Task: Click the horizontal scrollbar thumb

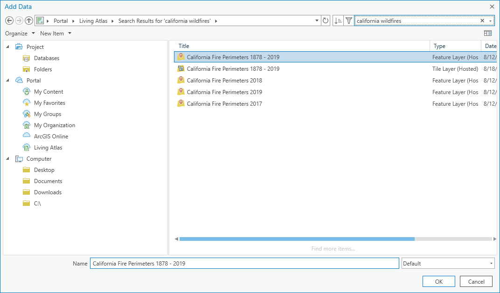Action: point(297,239)
